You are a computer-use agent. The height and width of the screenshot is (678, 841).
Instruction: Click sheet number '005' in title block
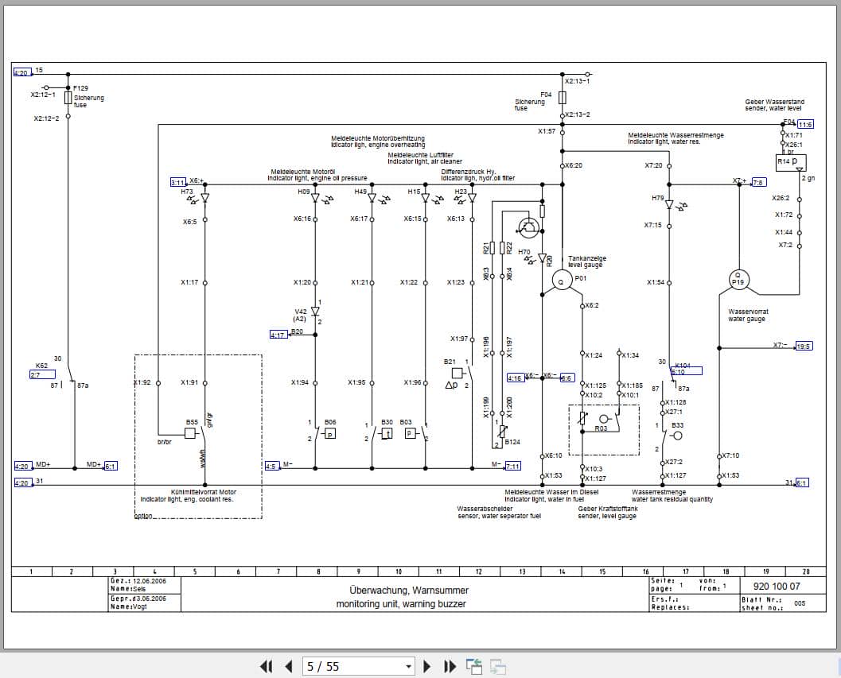click(800, 603)
